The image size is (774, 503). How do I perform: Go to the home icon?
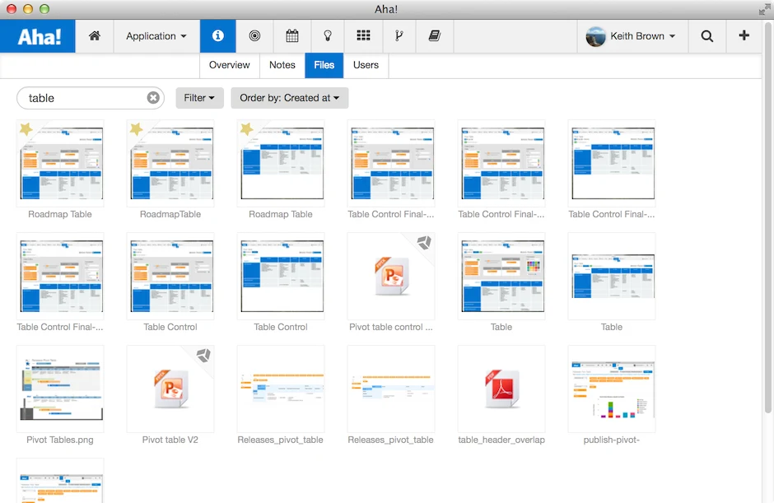pos(95,36)
